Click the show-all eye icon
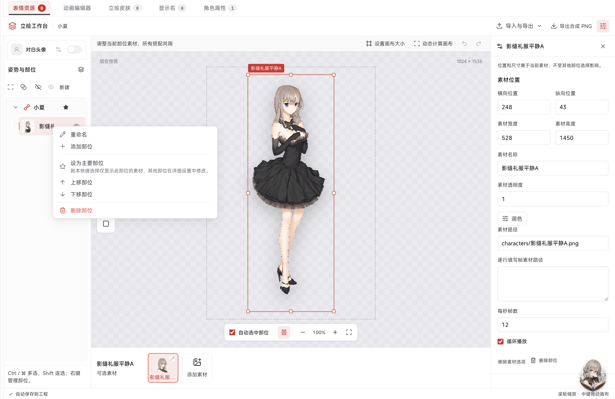 [x=51, y=87]
